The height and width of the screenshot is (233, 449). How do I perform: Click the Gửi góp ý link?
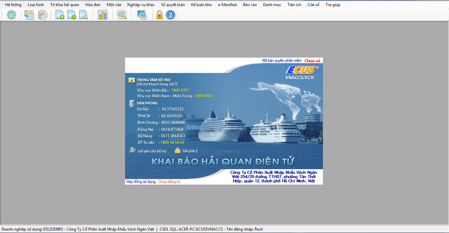[190, 151]
